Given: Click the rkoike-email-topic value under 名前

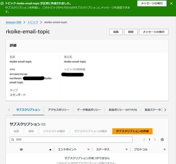Looking at the screenshot, I should coord(21,62).
